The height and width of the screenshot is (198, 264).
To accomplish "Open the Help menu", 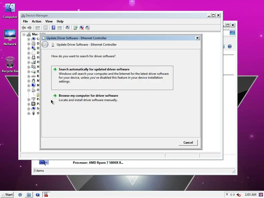I will (x=60, y=21).
